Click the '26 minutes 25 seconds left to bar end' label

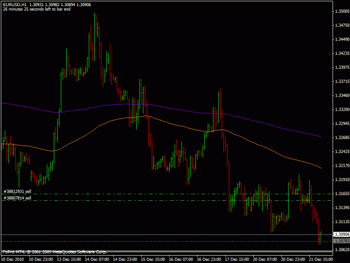pyautogui.click(x=36, y=9)
